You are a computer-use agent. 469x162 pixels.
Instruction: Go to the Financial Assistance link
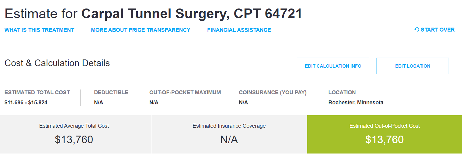239,30
